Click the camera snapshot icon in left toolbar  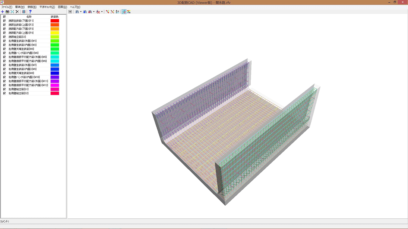tap(8, 12)
